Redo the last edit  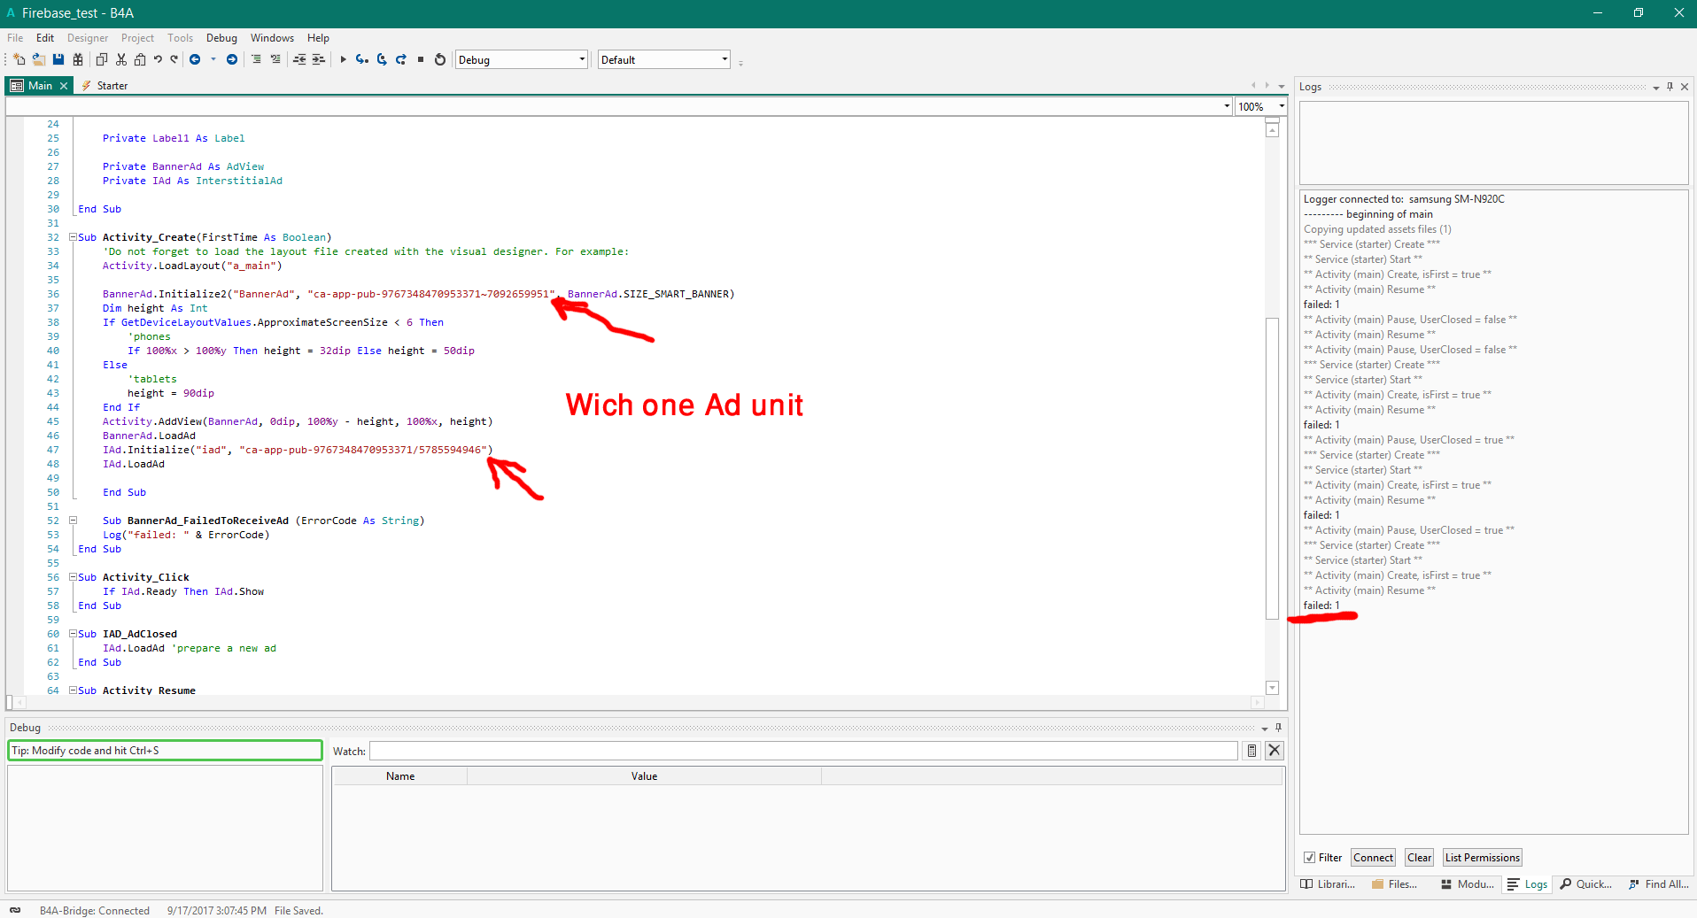pyautogui.click(x=174, y=58)
